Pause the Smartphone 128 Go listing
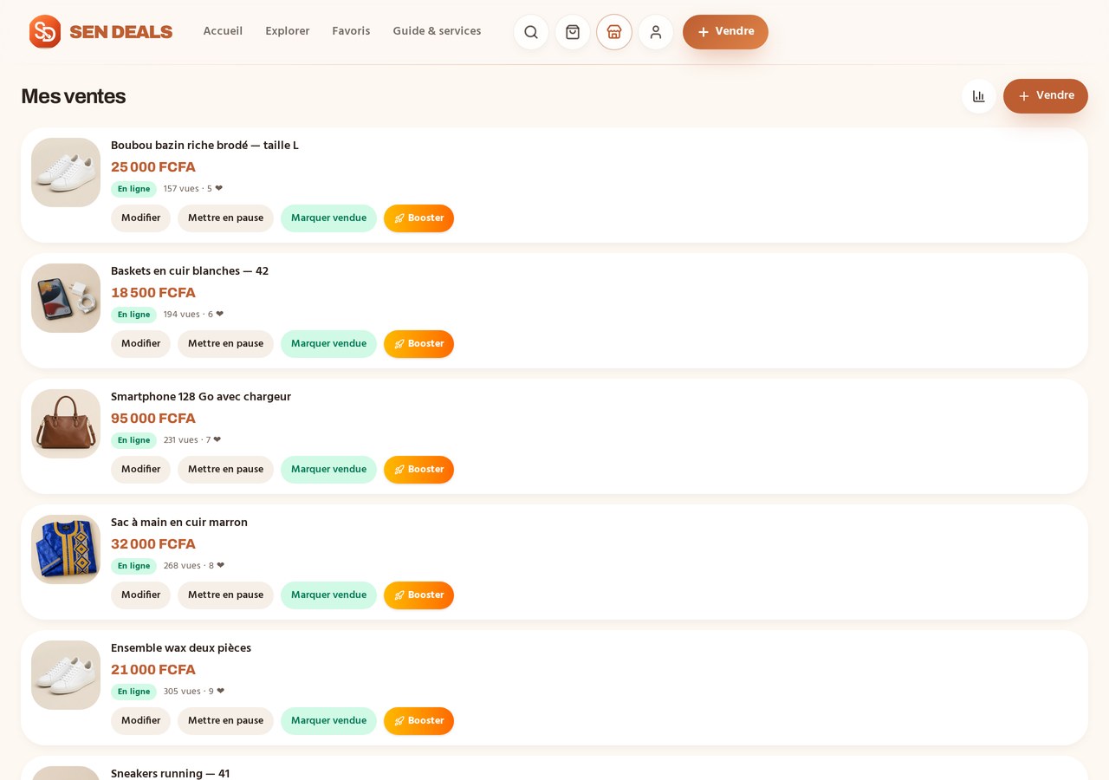 tap(225, 470)
